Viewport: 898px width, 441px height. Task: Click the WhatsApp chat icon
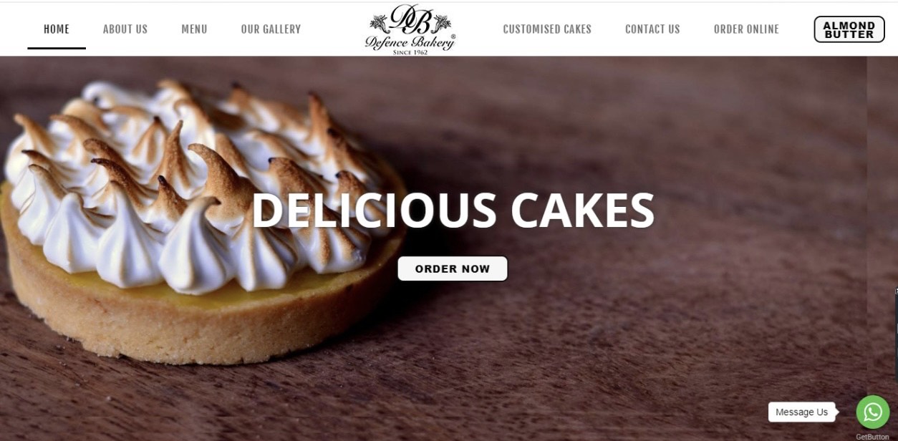coord(872,412)
